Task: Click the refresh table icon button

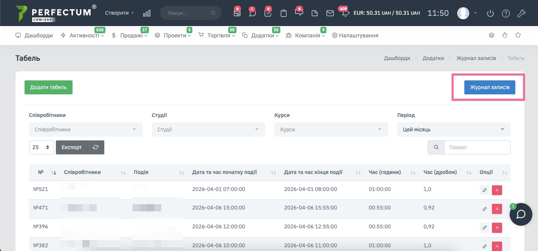Action: 96,147
